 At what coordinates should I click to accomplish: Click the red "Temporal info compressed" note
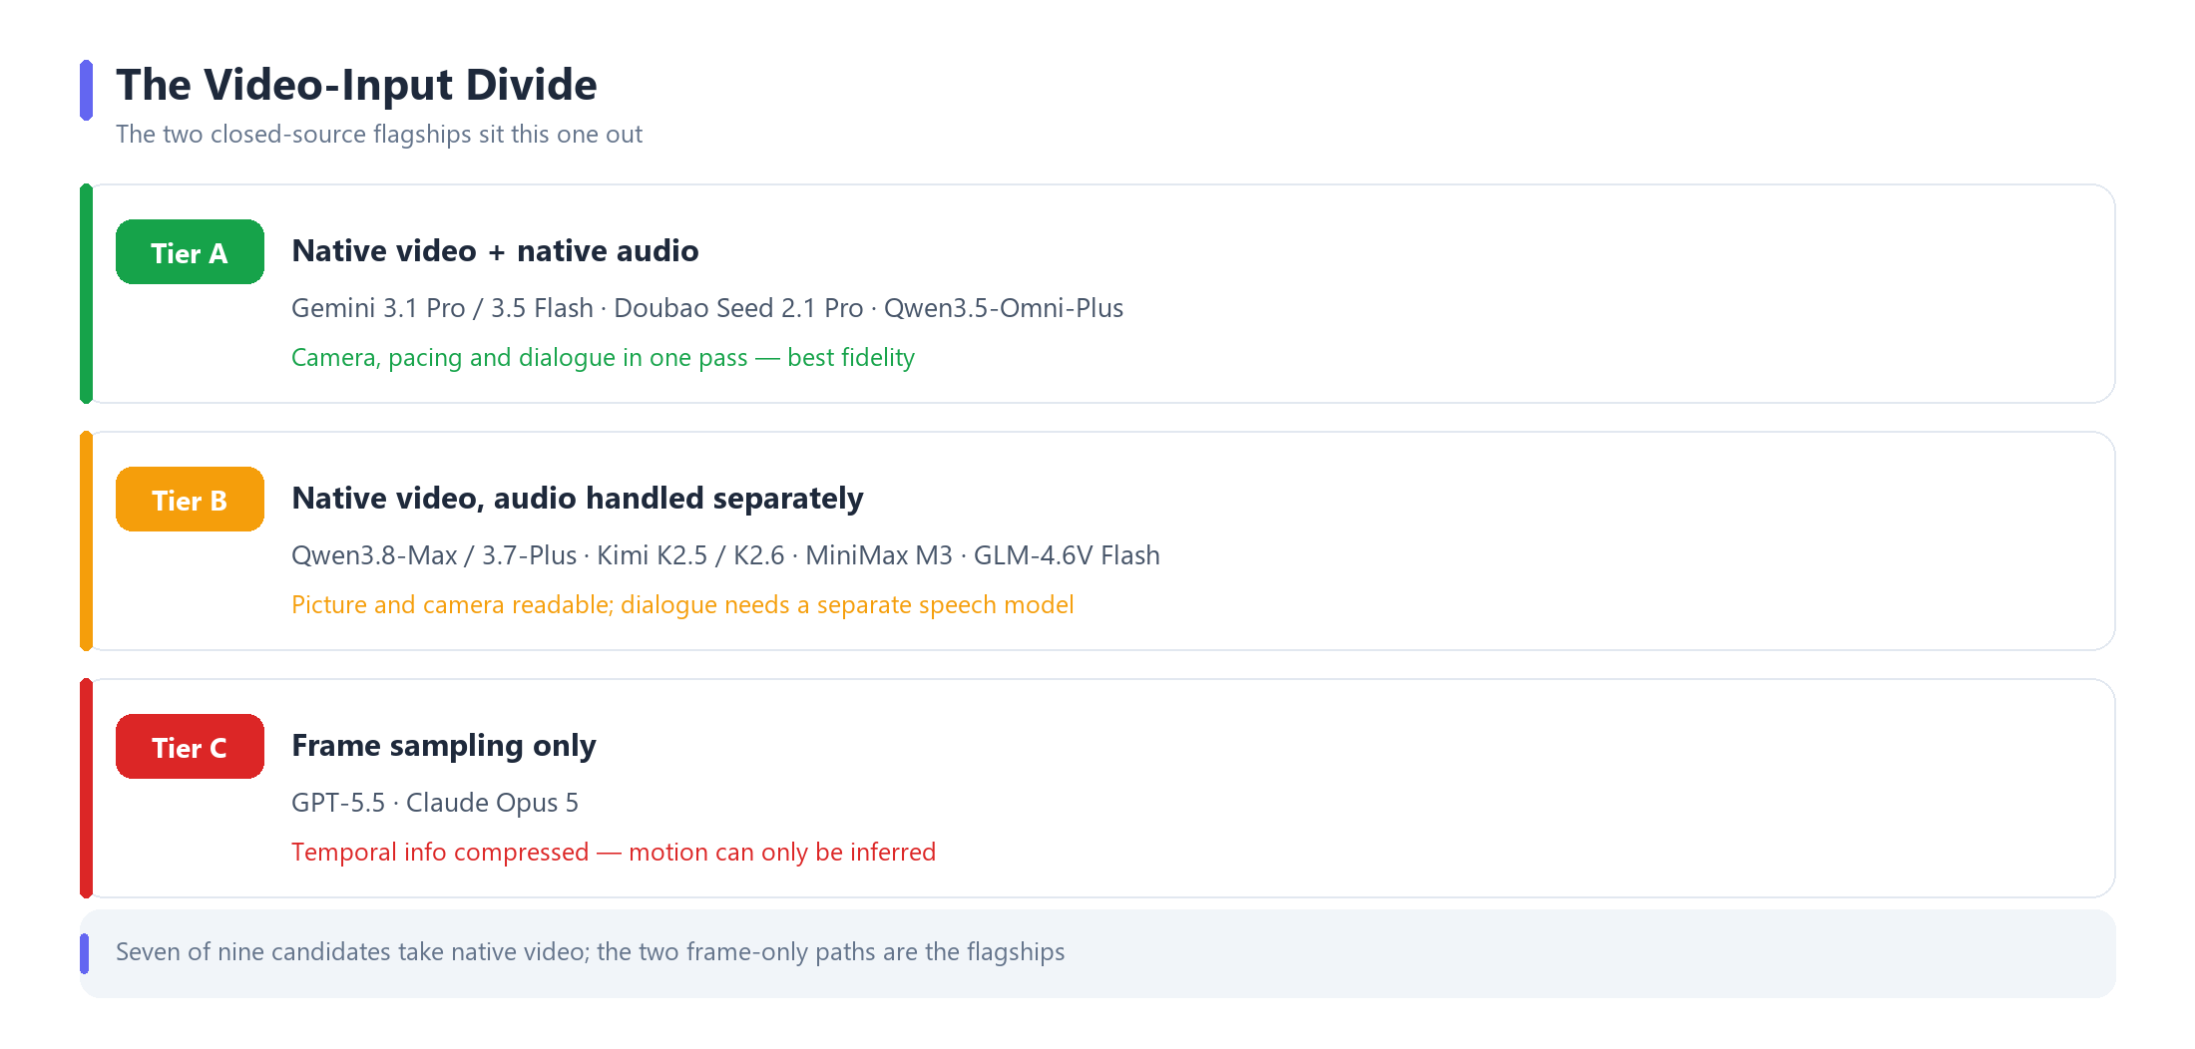coord(614,853)
